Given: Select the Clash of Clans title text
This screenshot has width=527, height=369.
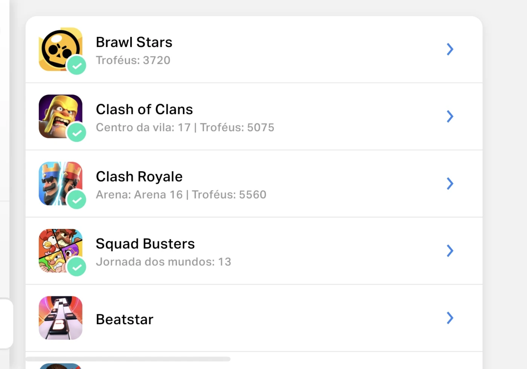Looking at the screenshot, I should coord(144,110).
